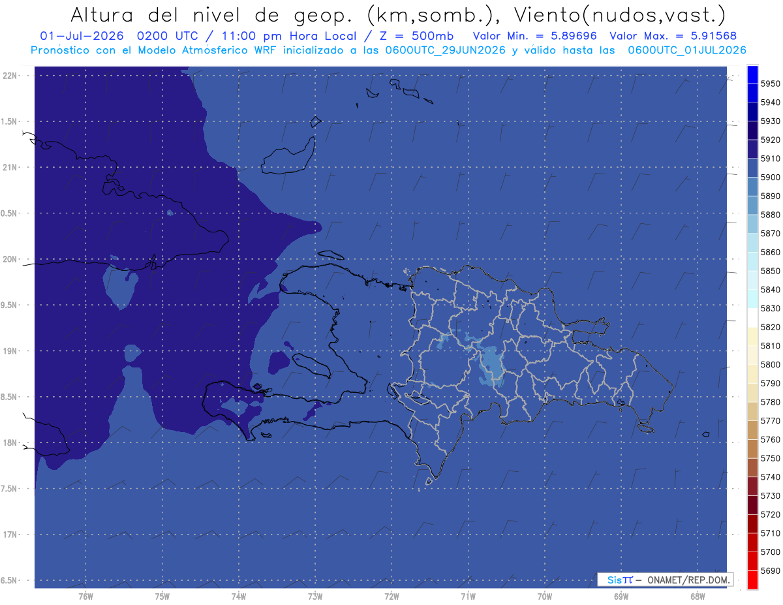The height and width of the screenshot is (605, 783).
Task: Click the '5840' color bar label
Action: (771, 290)
